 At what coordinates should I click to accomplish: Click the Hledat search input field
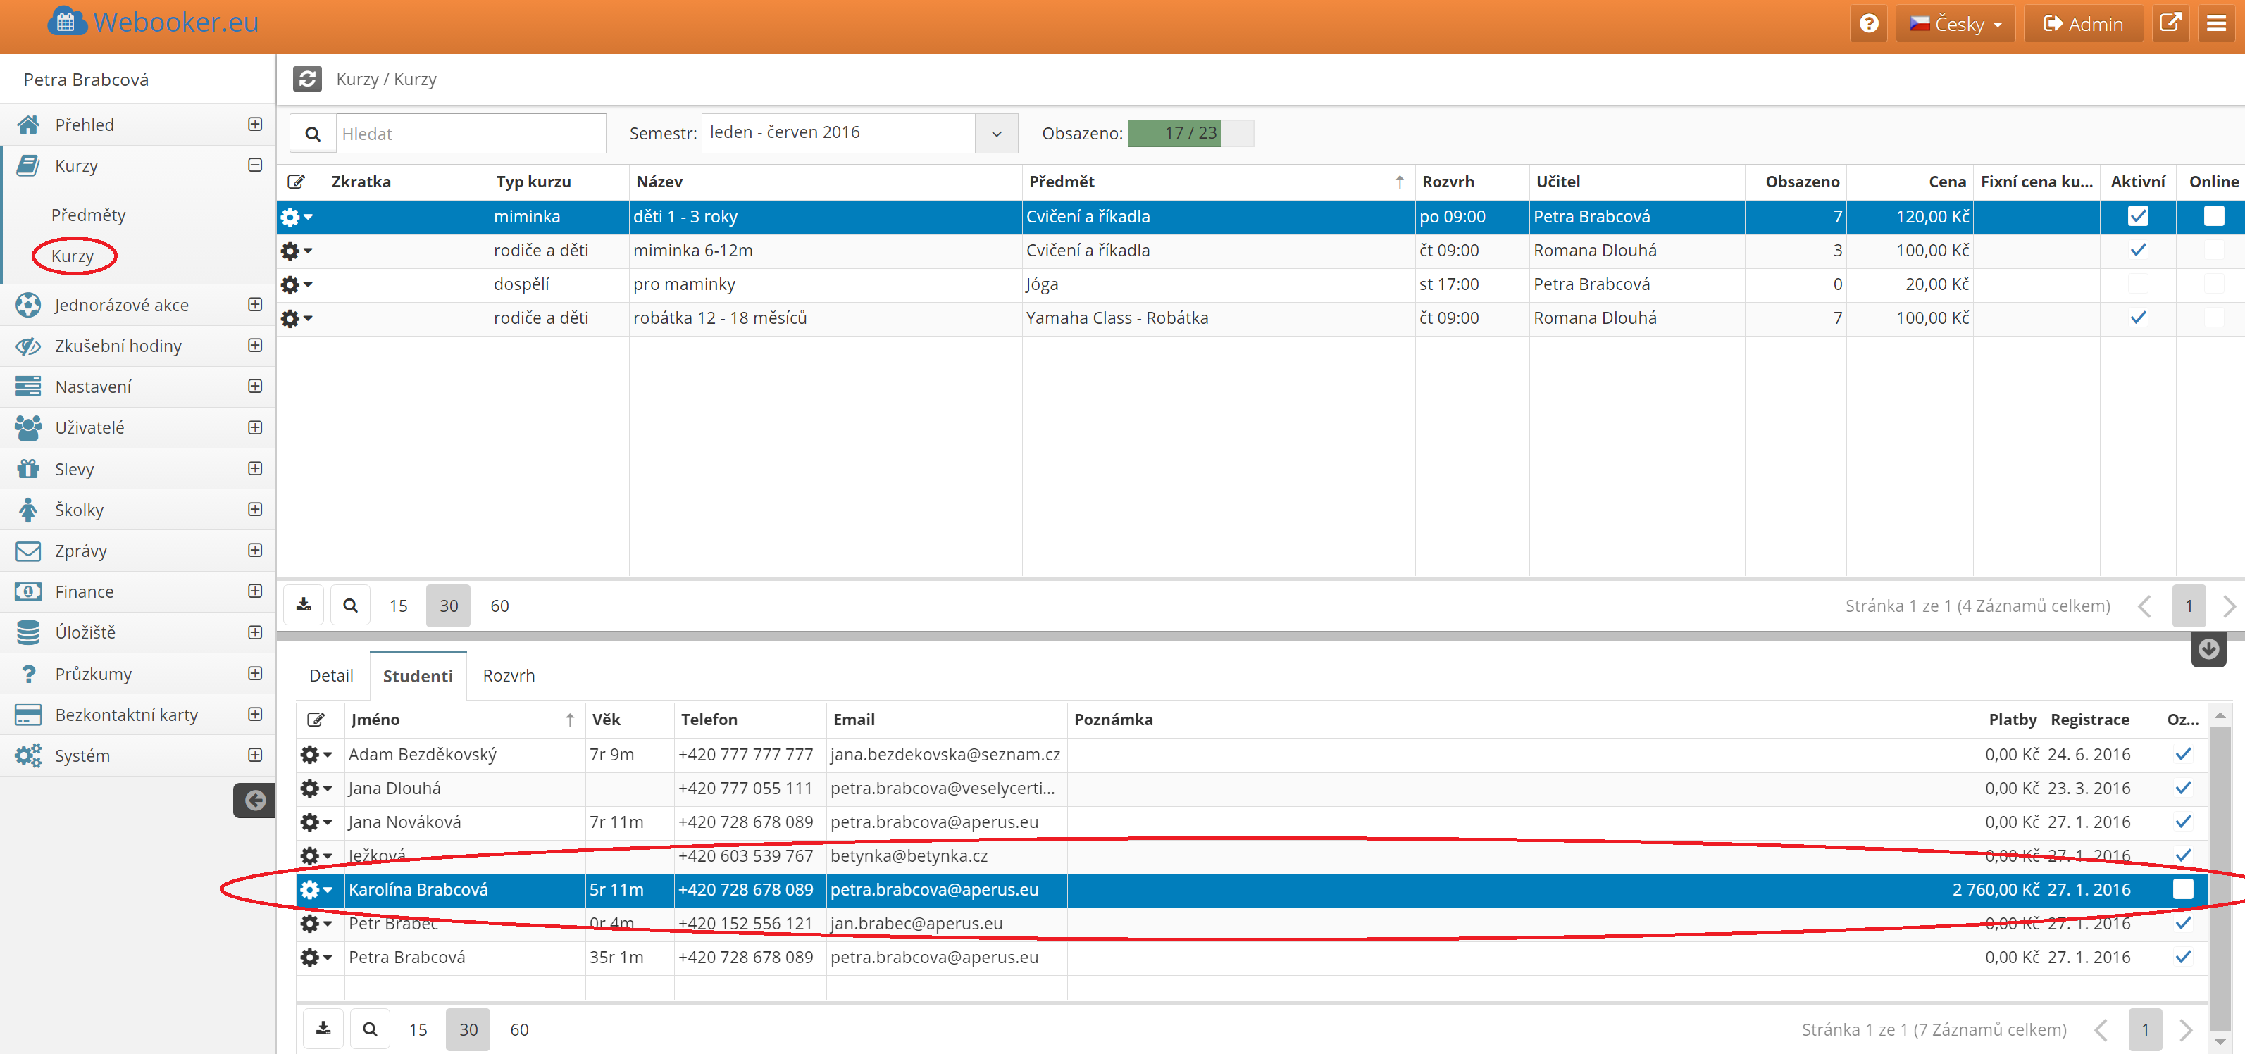(470, 134)
